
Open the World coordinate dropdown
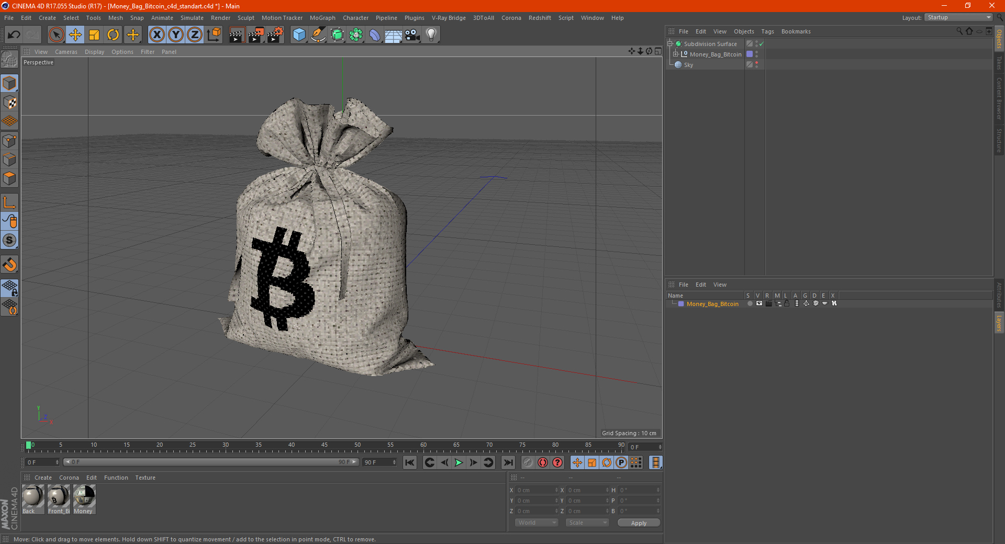537,523
